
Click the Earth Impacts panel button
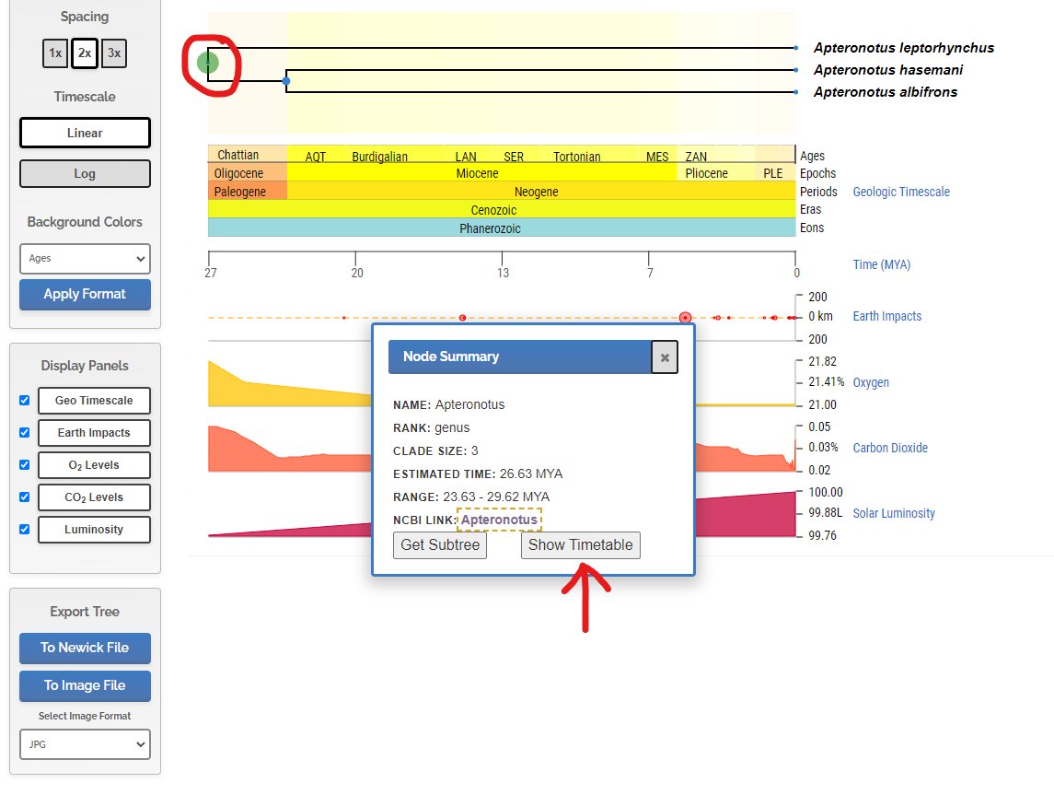point(94,432)
